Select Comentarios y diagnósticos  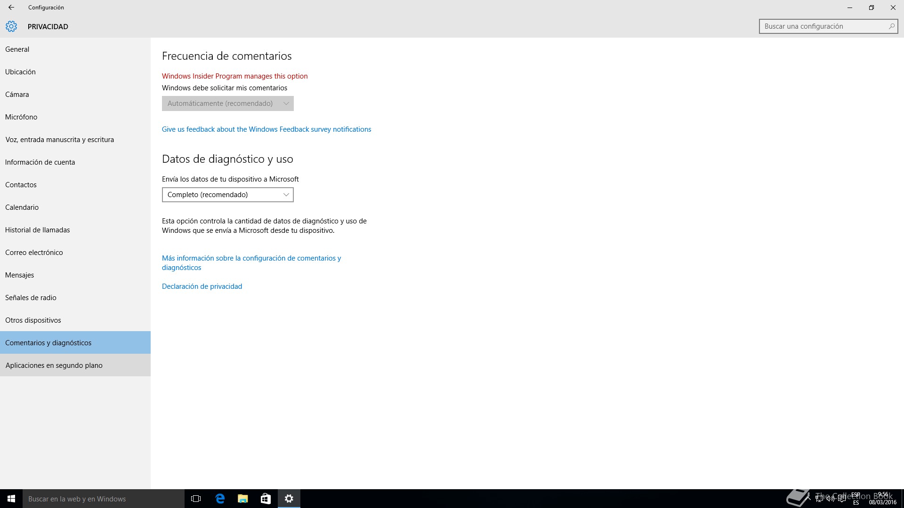pos(75,342)
